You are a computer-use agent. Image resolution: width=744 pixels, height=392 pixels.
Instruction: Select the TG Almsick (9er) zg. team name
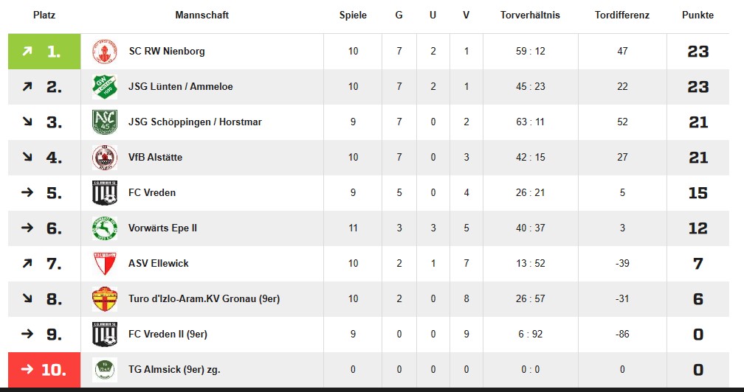(174, 370)
